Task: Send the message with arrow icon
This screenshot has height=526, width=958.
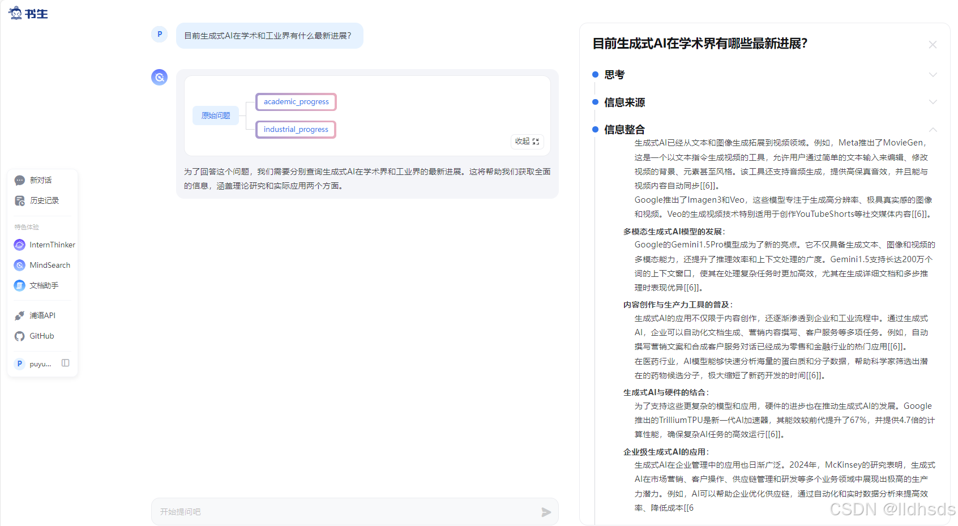Action: point(546,512)
